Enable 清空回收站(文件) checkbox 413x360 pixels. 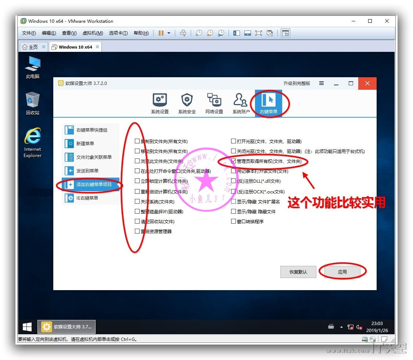(137, 221)
